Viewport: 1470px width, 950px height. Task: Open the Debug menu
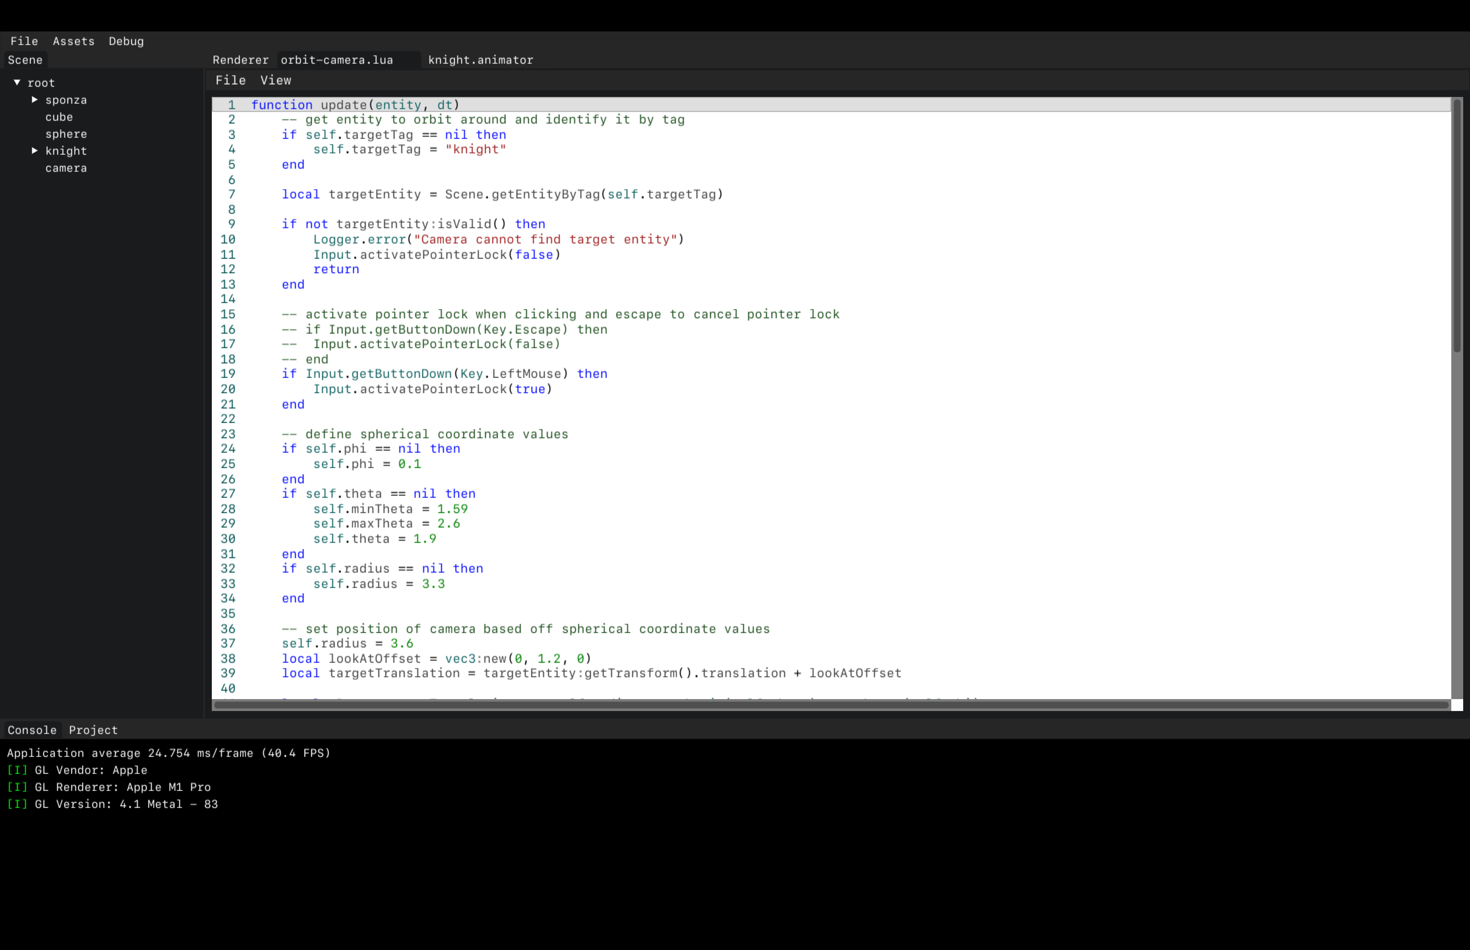pos(126,41)
